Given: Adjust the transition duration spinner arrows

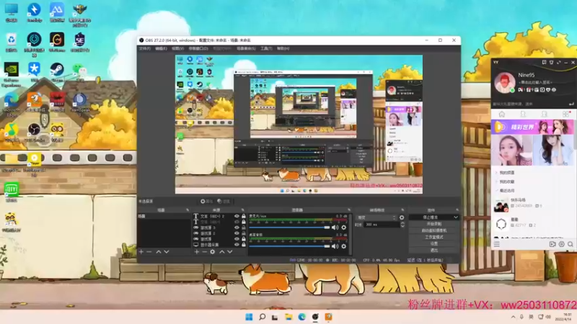Looking at the screenshot, I should click(x=402, y=225).
